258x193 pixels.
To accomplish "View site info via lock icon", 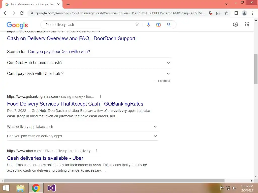I will [32, 13].
